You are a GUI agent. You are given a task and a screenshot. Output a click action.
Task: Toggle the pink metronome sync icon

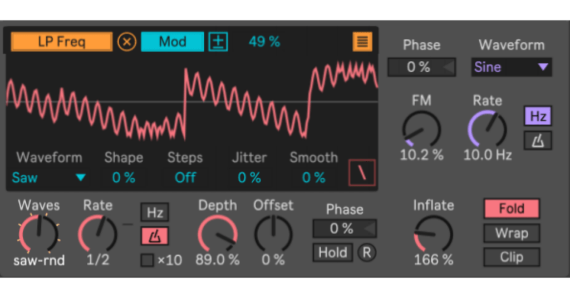(155, 236)
